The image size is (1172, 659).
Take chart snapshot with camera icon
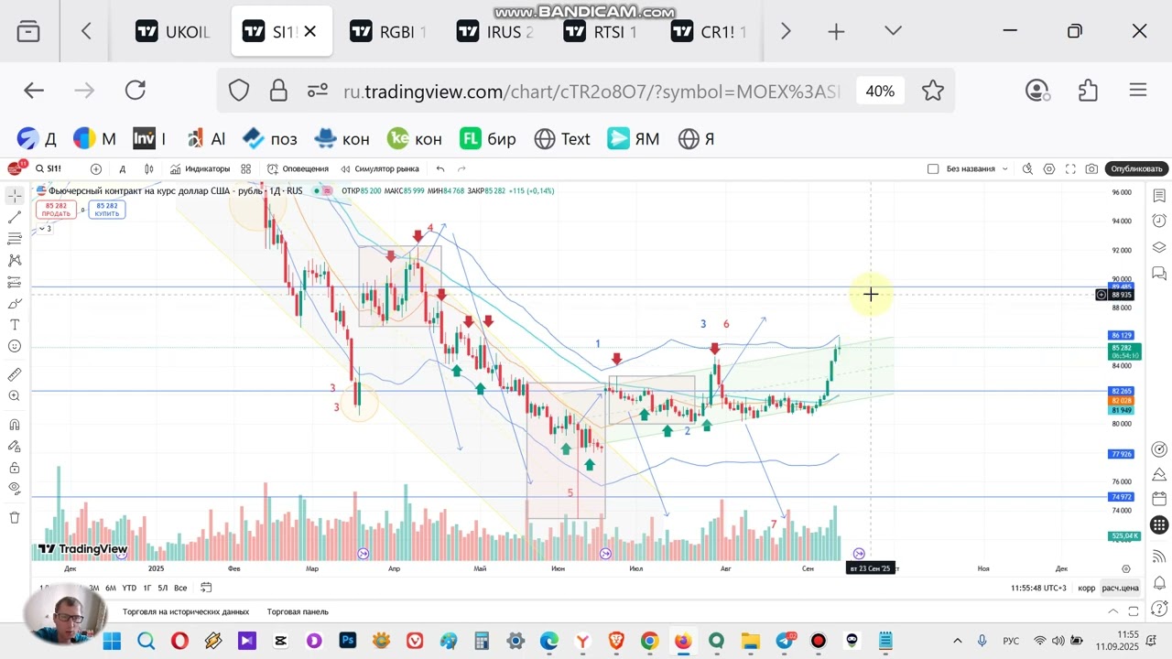click(1091, 168)
